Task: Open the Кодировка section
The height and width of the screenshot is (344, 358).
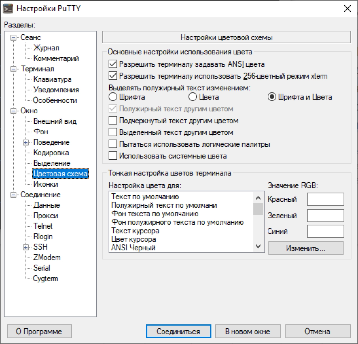Action: pyautogui.click(x=51, y=153)
